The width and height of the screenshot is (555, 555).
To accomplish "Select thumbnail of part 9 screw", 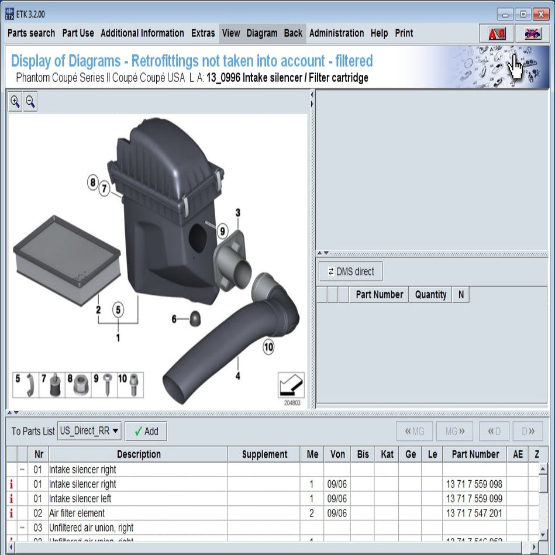I will click(104, 385).
